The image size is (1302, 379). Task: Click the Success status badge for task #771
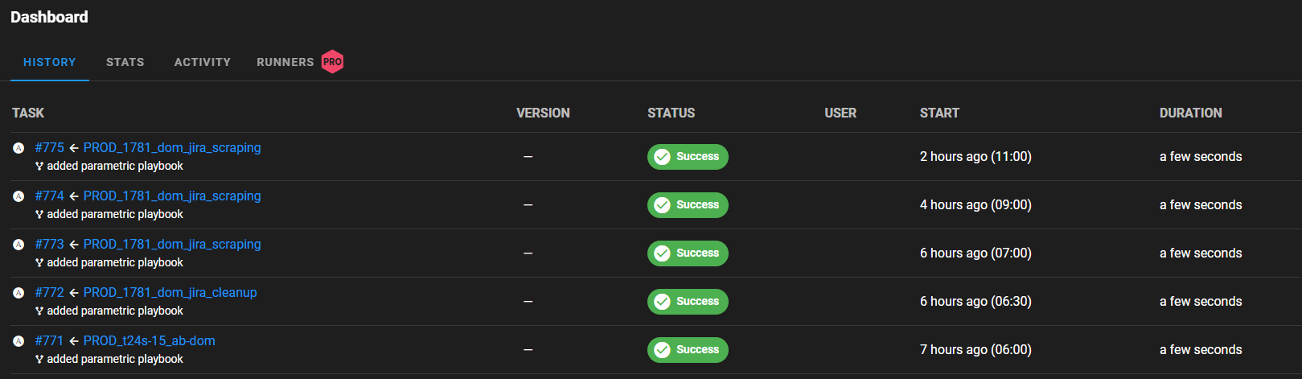pos(688,350)
